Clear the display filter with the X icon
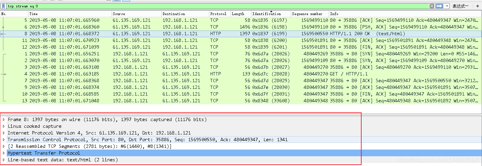 tap(432, 6)
